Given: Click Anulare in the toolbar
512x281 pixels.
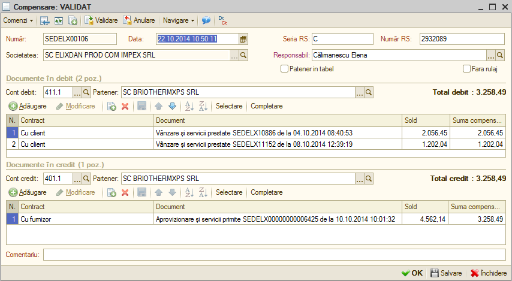Looking at the screenshot, I should [x=139, y=20].
